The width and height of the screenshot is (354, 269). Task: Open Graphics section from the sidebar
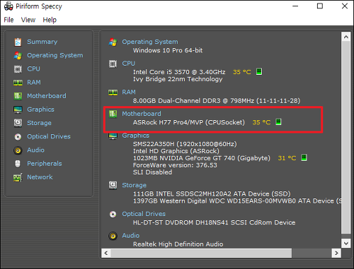[x=40, y=109]
